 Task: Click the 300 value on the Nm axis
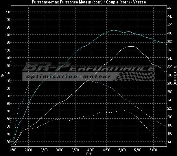pos(170,75)
